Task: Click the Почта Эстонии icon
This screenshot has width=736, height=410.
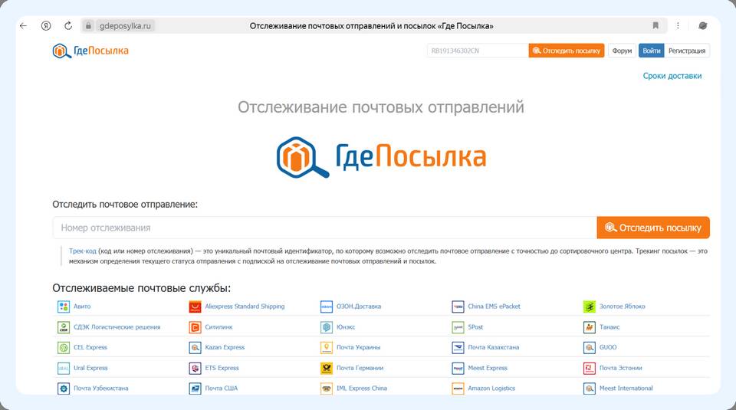Action: (x=589, y=368)
